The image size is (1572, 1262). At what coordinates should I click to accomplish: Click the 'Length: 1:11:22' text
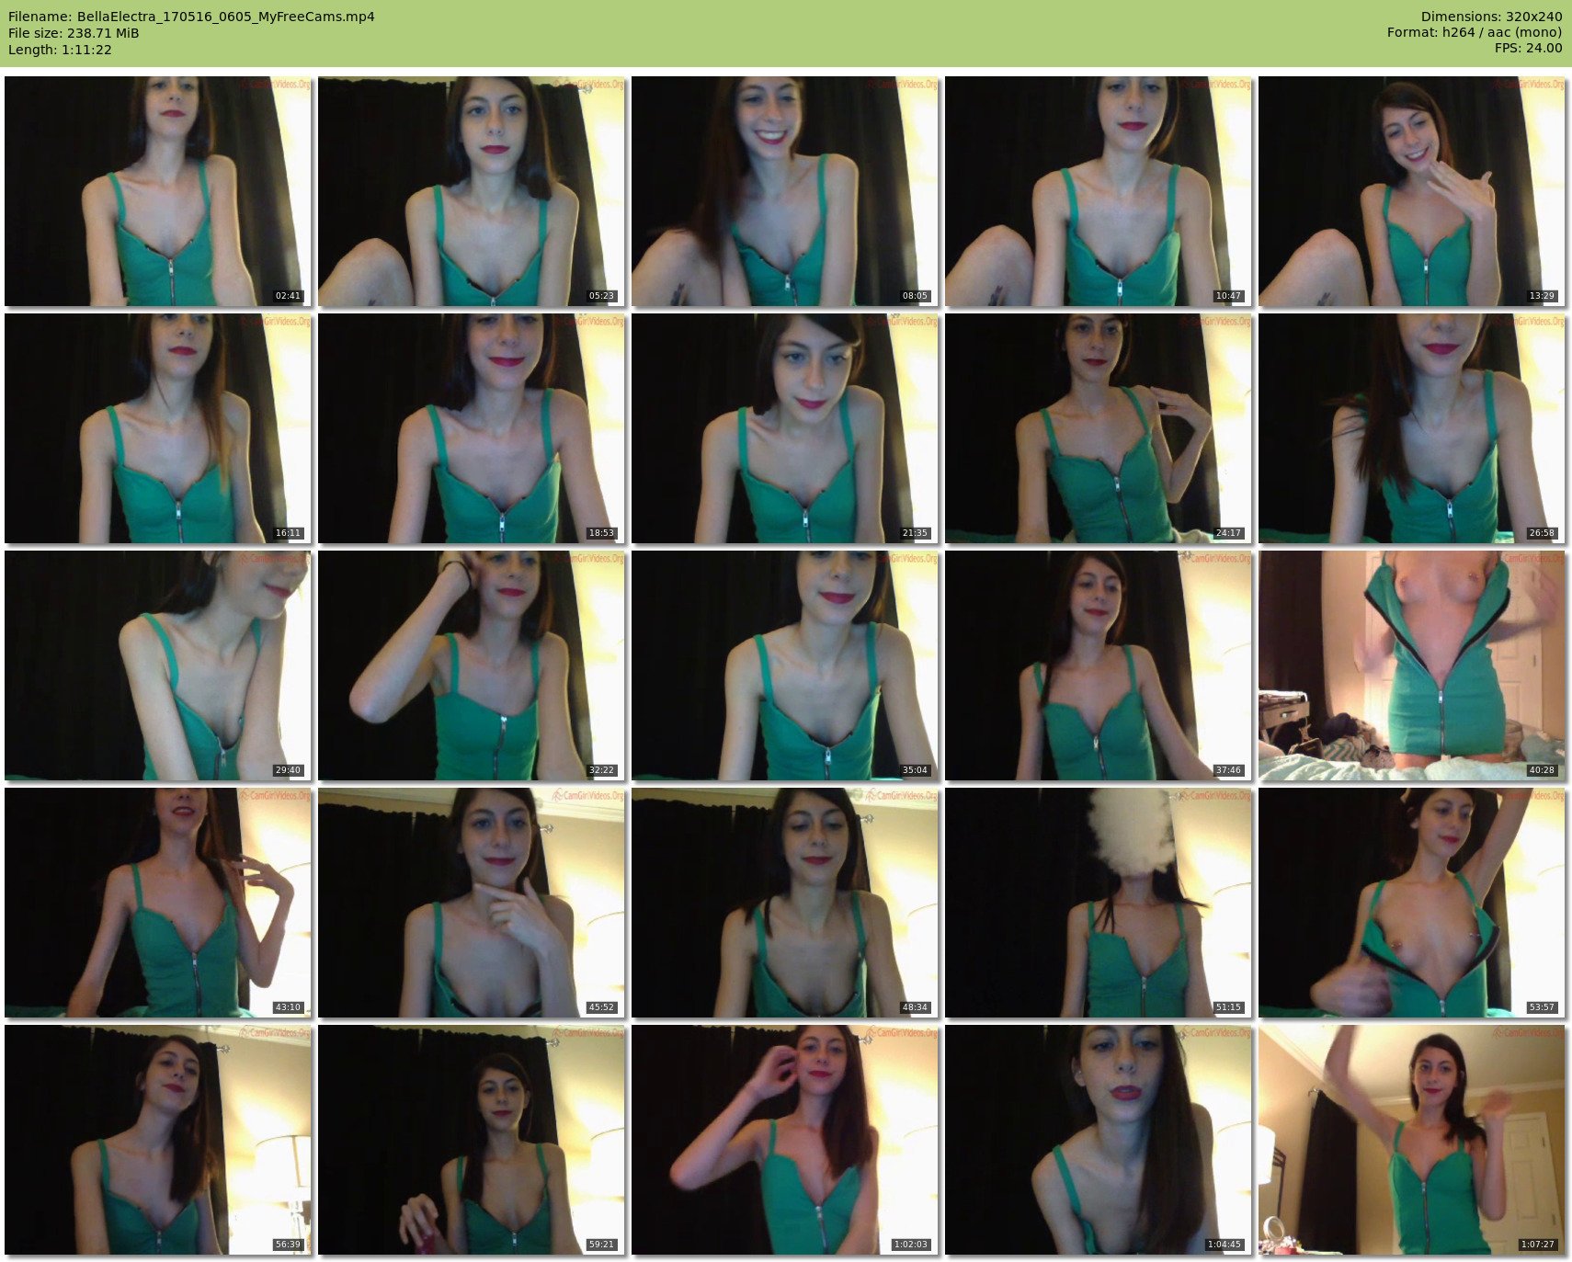(x=60, y=50)
